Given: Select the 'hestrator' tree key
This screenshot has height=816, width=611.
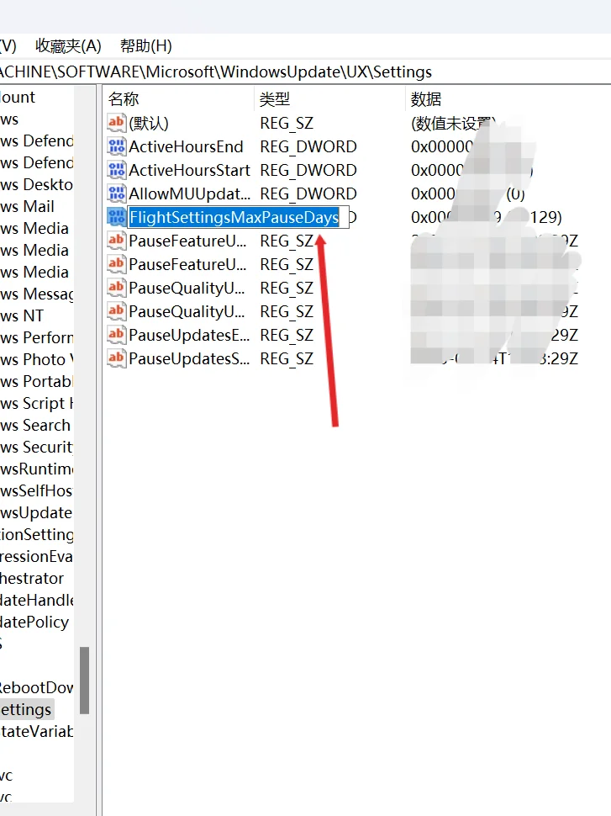Looking at the screenshot, I should pos(32,578).
